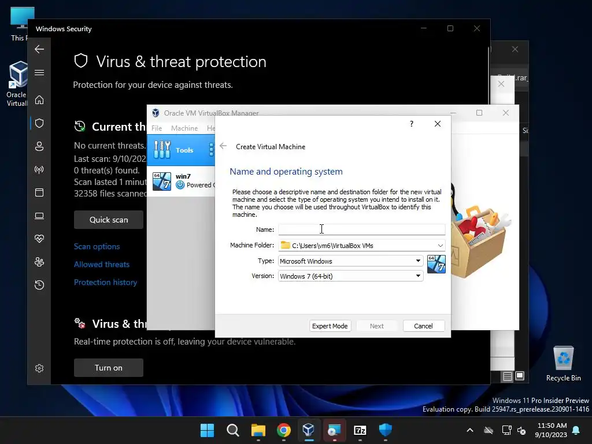The image size is (592, 444).
Task: Open Protection history link
Action: click(x=105, y=282)
